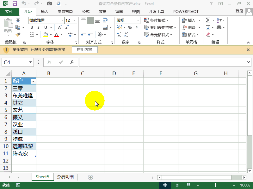Switch to the 公式 ribbon tab

[x=85, y=11]
